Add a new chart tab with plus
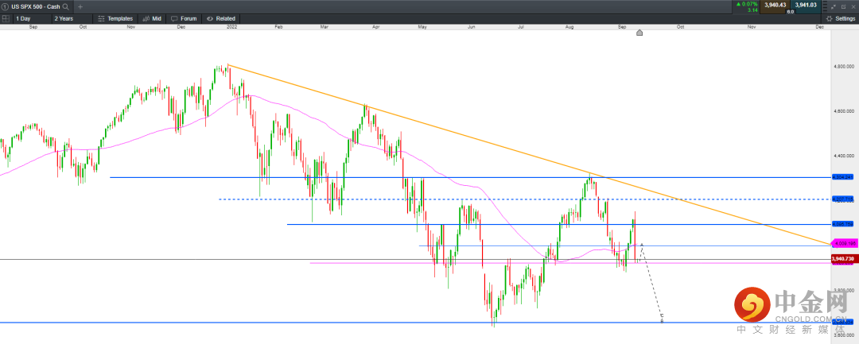 [x=80, y=7]
